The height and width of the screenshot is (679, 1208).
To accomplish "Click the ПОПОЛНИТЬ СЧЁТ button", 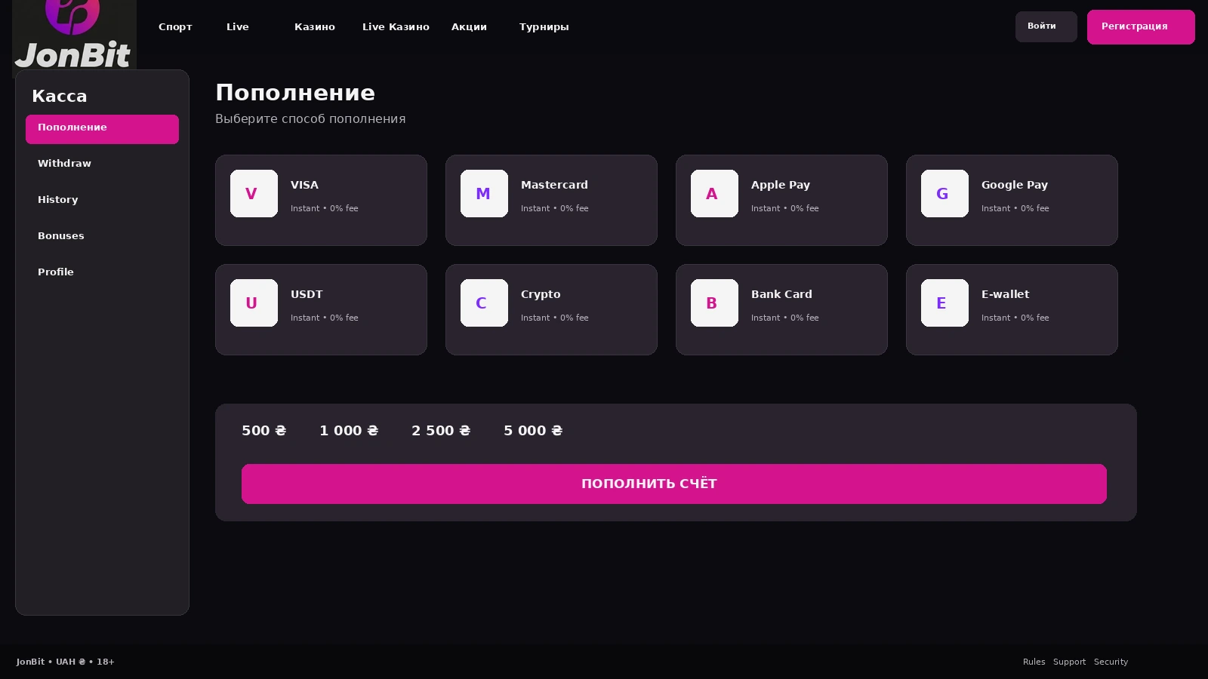I will tap(674, 484).
